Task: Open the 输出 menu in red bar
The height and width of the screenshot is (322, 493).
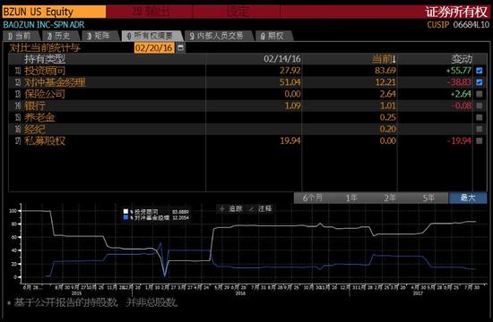Action: click(x=151, y=12)
